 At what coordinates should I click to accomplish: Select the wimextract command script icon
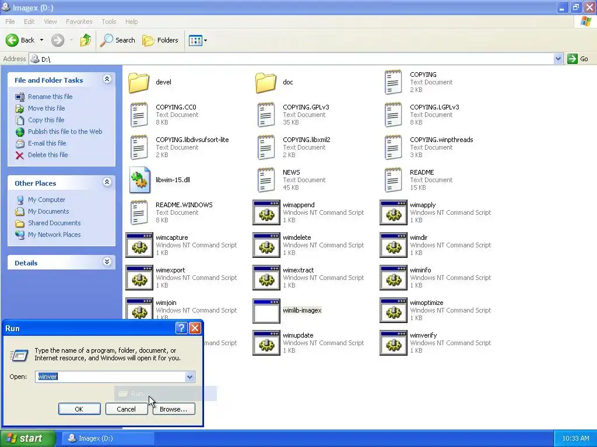[x=266, y=278]
